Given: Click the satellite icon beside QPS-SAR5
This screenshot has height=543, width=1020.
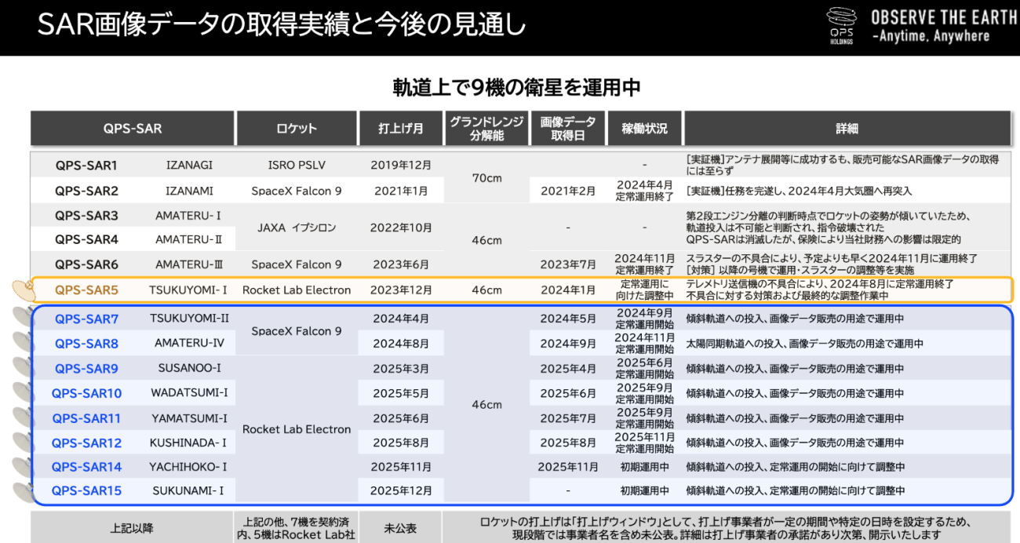Looking at the screenshot, I should [x=24, y=290].
